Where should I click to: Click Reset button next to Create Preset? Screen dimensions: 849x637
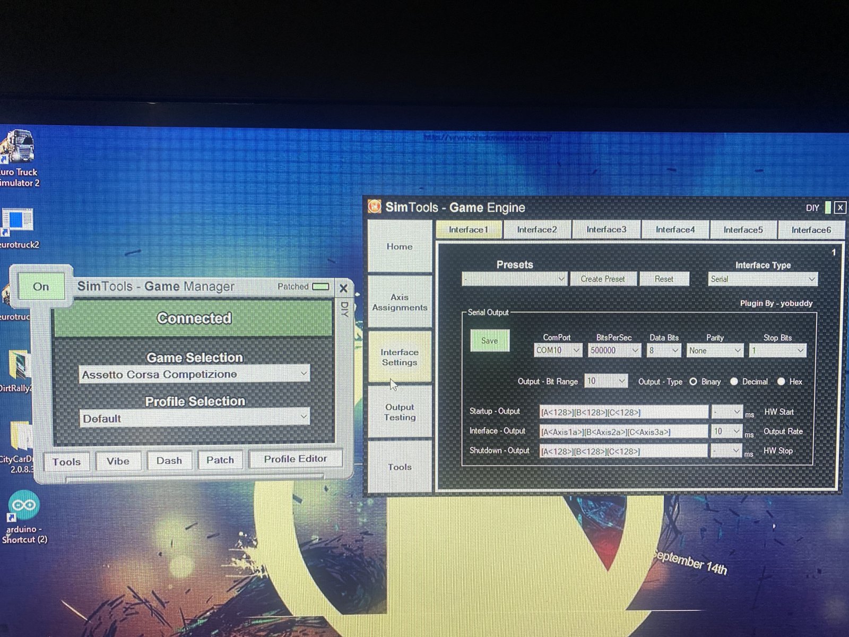(664, 279)
